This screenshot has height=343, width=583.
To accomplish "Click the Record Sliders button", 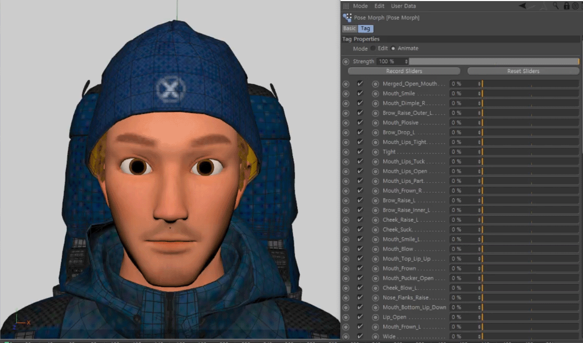I will pos(404,71).
